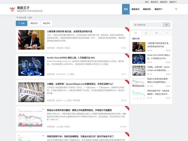Click the signing photo thumbnail in the main list

click(31, 40)
